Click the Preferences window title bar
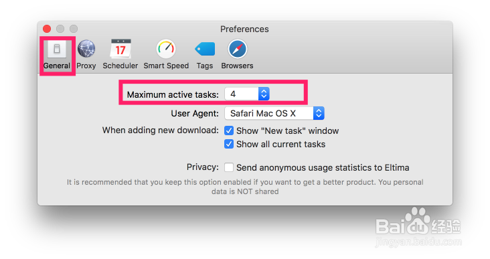The height and width of the screenshot is (259, 490). pyautogui.click(x=244, y=29)
